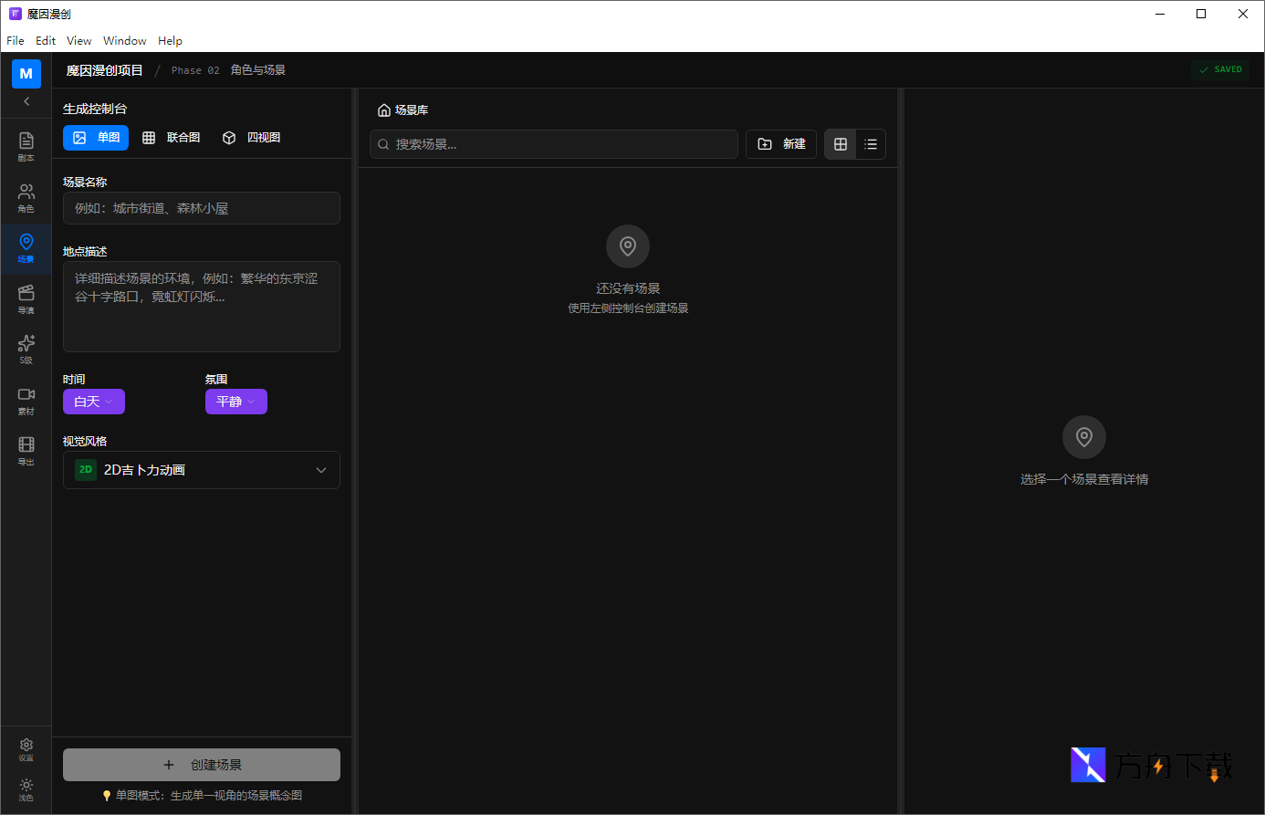
Task: Open 设置 settings gear in sidebar
Action: tap(26, 749)
